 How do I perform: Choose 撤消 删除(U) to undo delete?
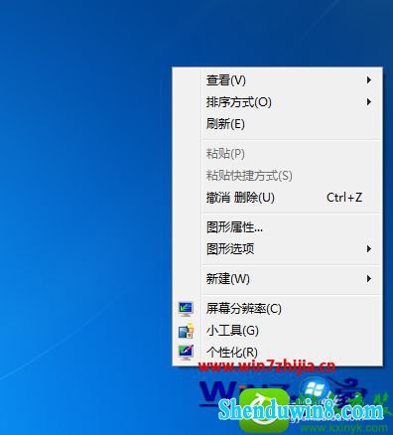(277, 198)
